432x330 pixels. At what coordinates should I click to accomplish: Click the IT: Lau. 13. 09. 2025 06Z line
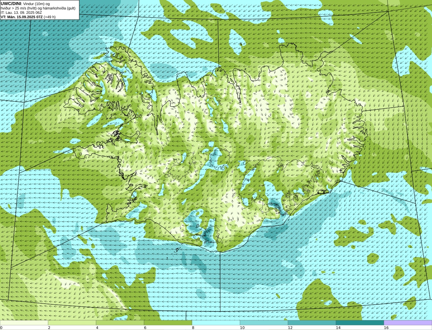(21, 12)
